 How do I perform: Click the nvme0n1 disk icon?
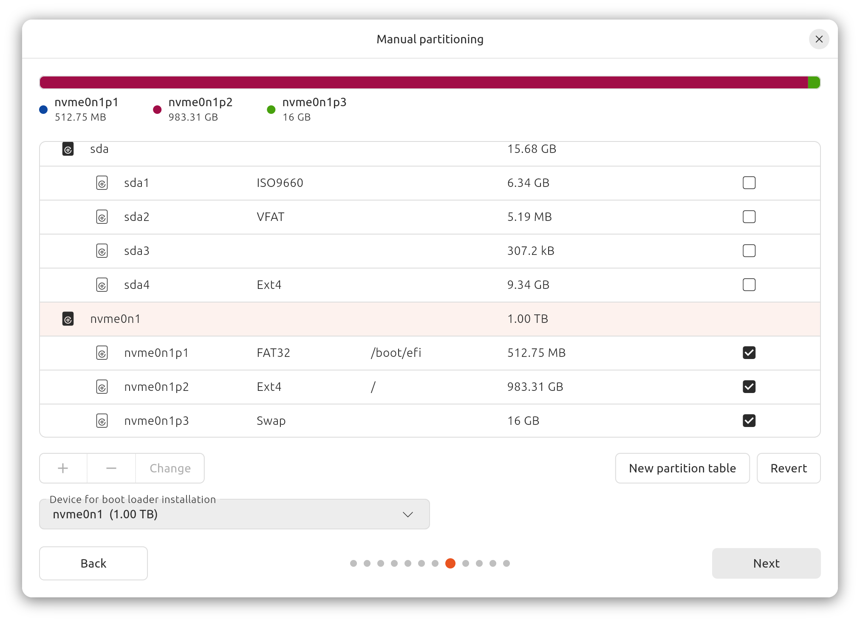pos(68,319)
